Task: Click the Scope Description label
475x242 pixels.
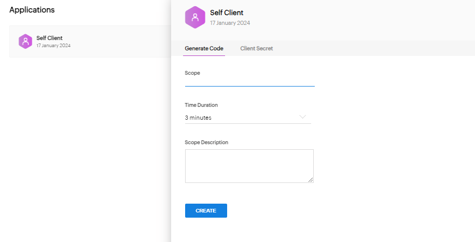Action: coord(206,143)
